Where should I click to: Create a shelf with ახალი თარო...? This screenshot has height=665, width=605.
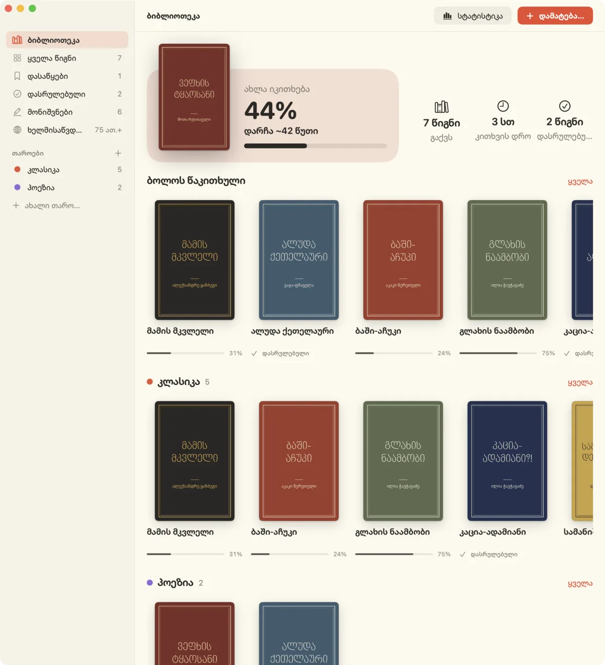[46, 206]
